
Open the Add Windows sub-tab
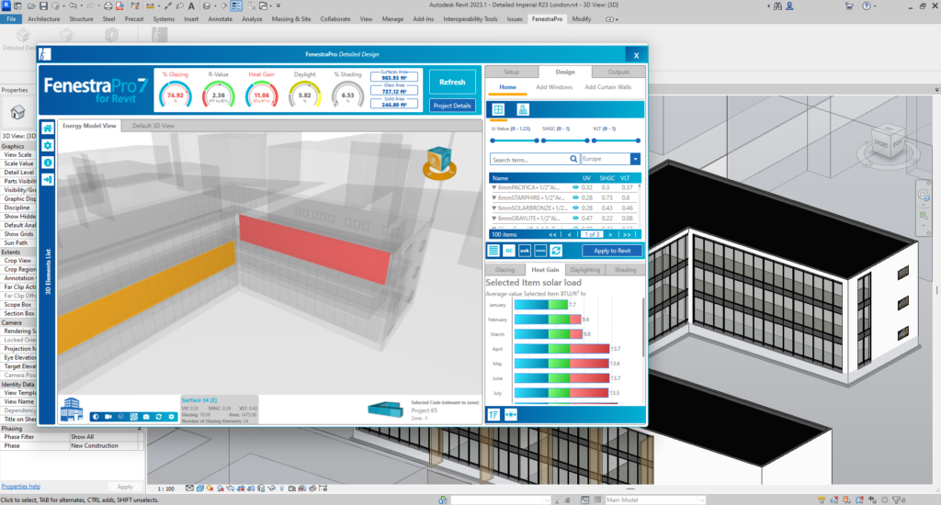554,87
